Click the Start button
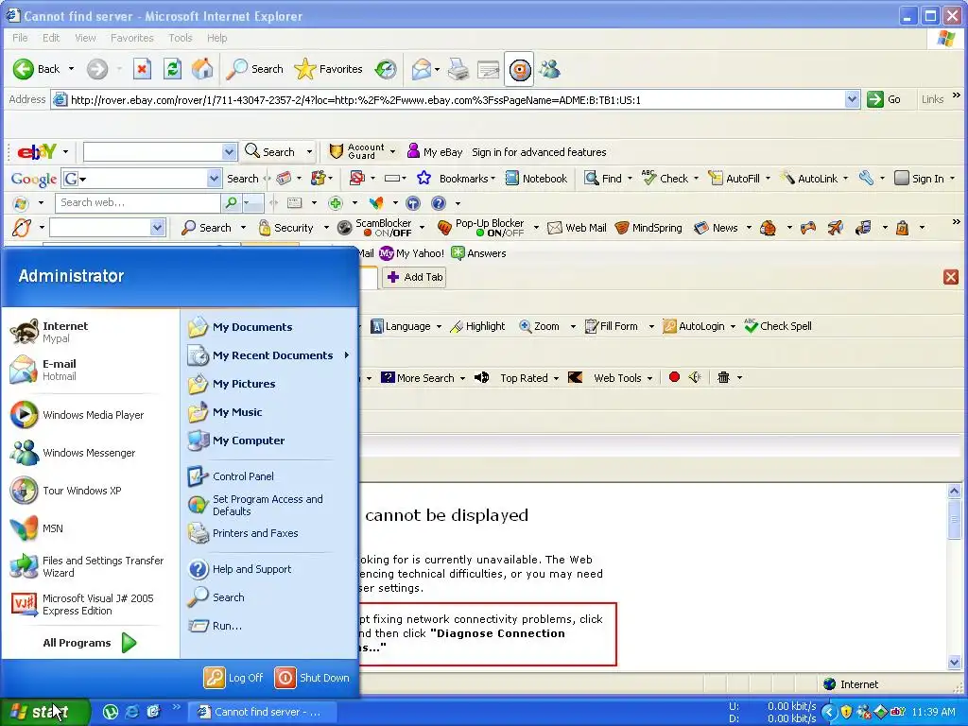968x726 pixels. (x=45, y=712)
